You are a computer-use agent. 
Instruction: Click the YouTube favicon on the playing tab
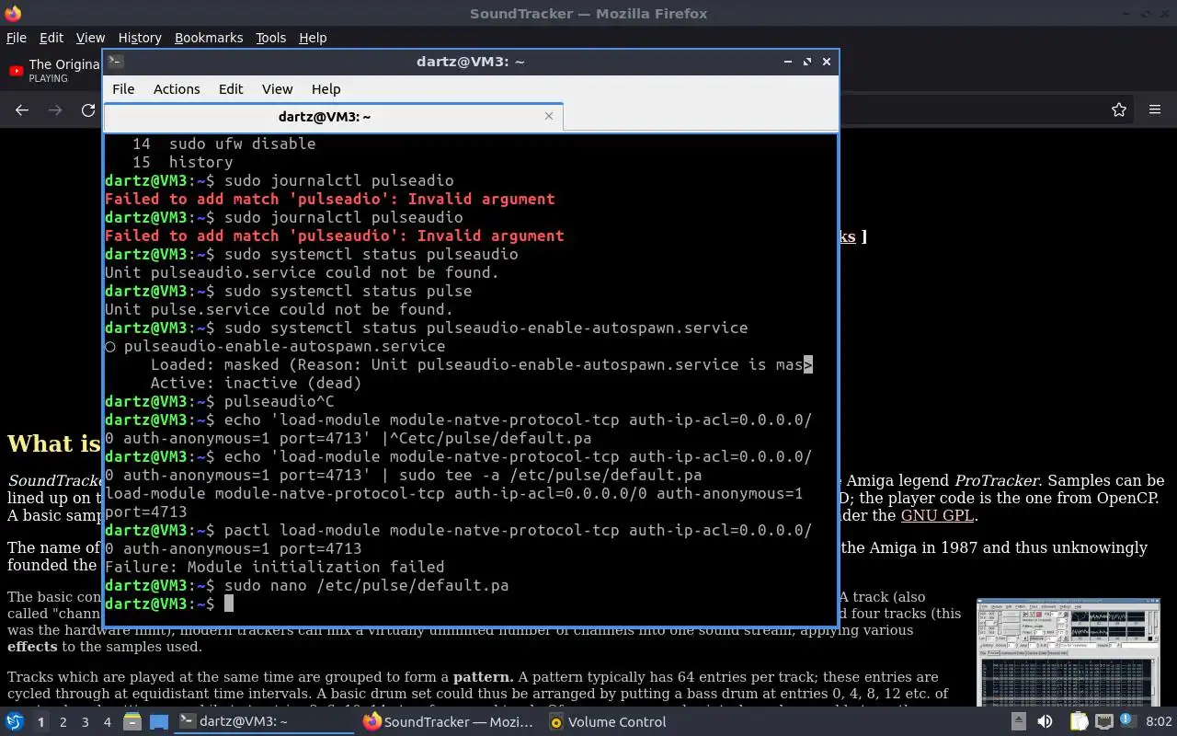16,71
